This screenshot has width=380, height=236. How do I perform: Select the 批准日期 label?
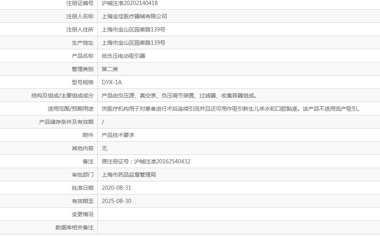click(82, 188)
